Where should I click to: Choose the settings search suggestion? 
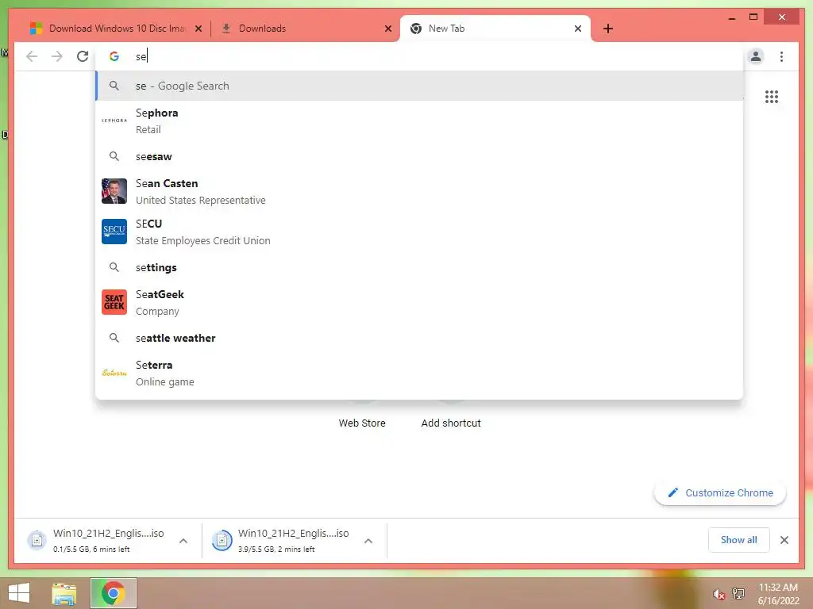point(419,267)
